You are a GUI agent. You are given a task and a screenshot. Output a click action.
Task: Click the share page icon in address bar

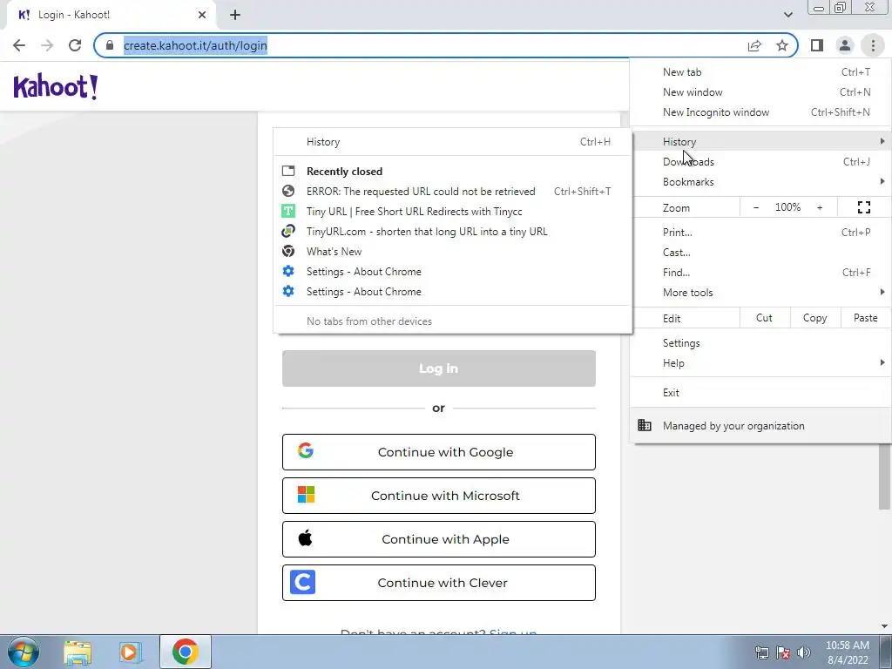[754, 45]
